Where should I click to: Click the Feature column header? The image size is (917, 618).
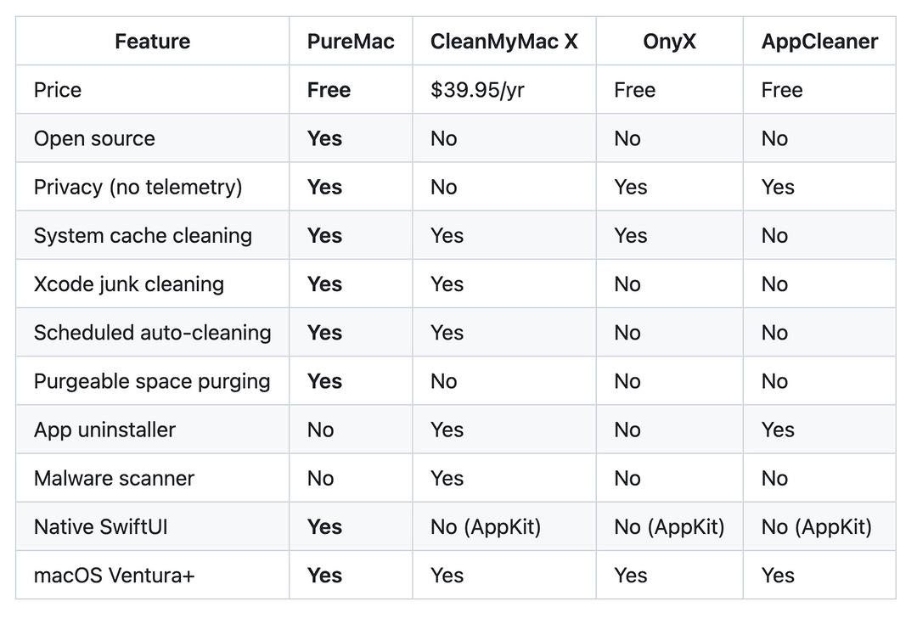(153, 42)
